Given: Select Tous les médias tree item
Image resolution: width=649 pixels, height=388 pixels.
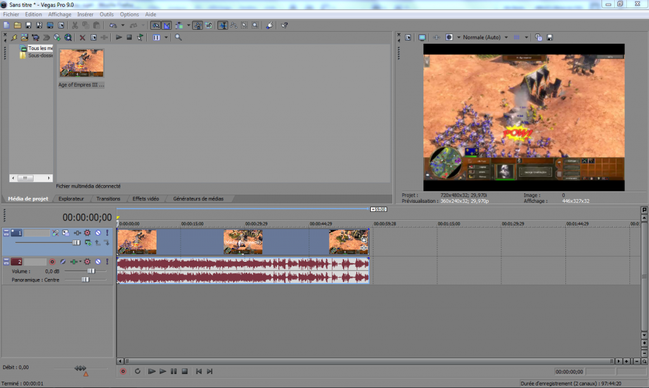Looking at the screenshot, I should pos(40,48).
